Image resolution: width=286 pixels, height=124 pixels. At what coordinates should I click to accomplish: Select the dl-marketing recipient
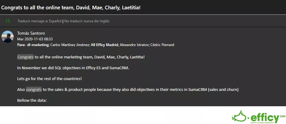38,45
